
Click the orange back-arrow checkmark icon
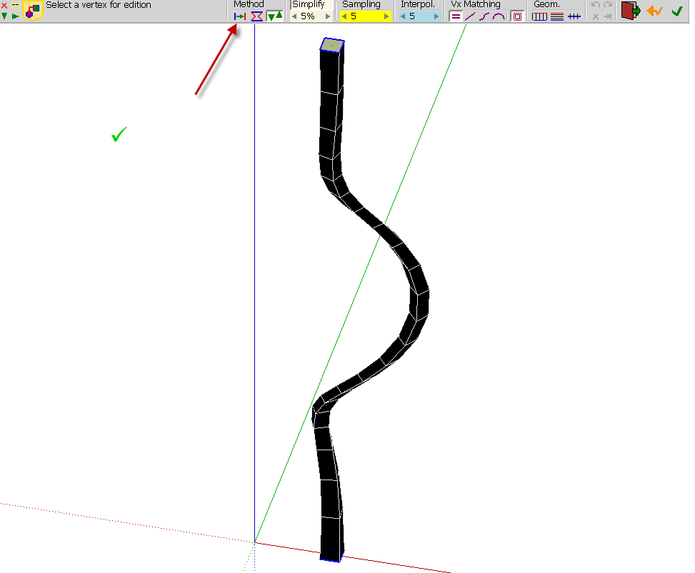point(655,10)
